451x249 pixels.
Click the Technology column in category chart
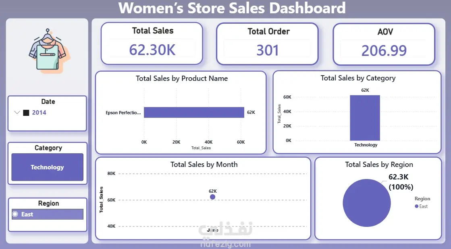(365, 118)
